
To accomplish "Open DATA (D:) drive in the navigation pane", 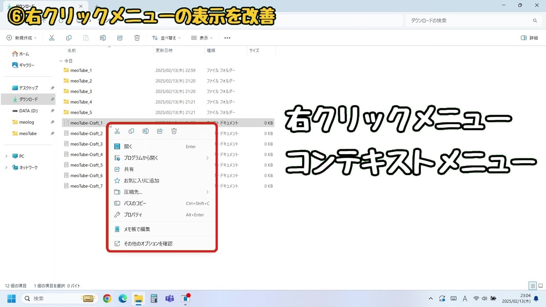I will tap(28, 110).
